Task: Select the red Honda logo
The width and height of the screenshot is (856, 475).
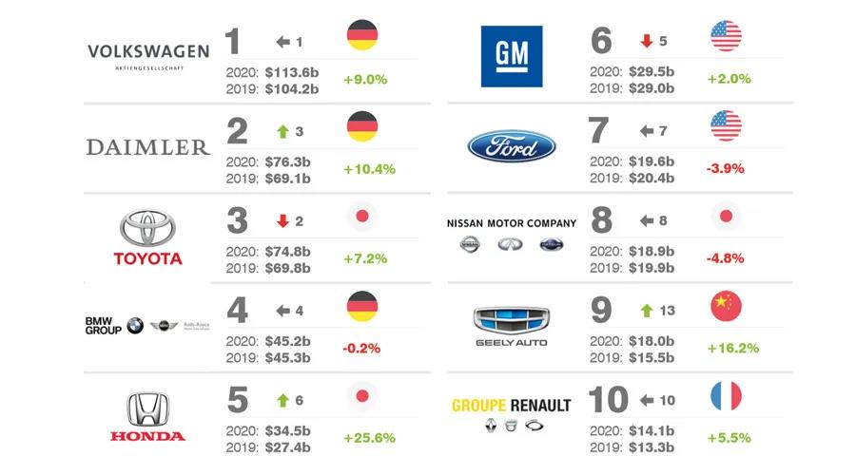Action: tap(147, 417)
